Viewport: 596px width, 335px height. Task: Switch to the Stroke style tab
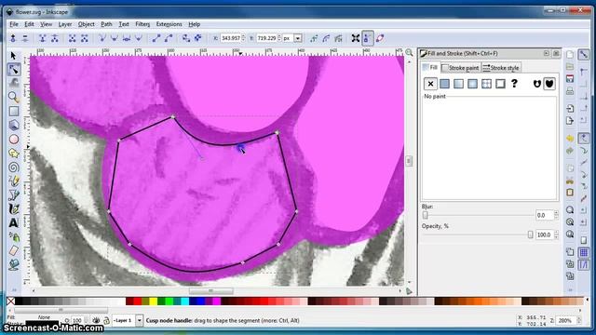coord(501,68)
